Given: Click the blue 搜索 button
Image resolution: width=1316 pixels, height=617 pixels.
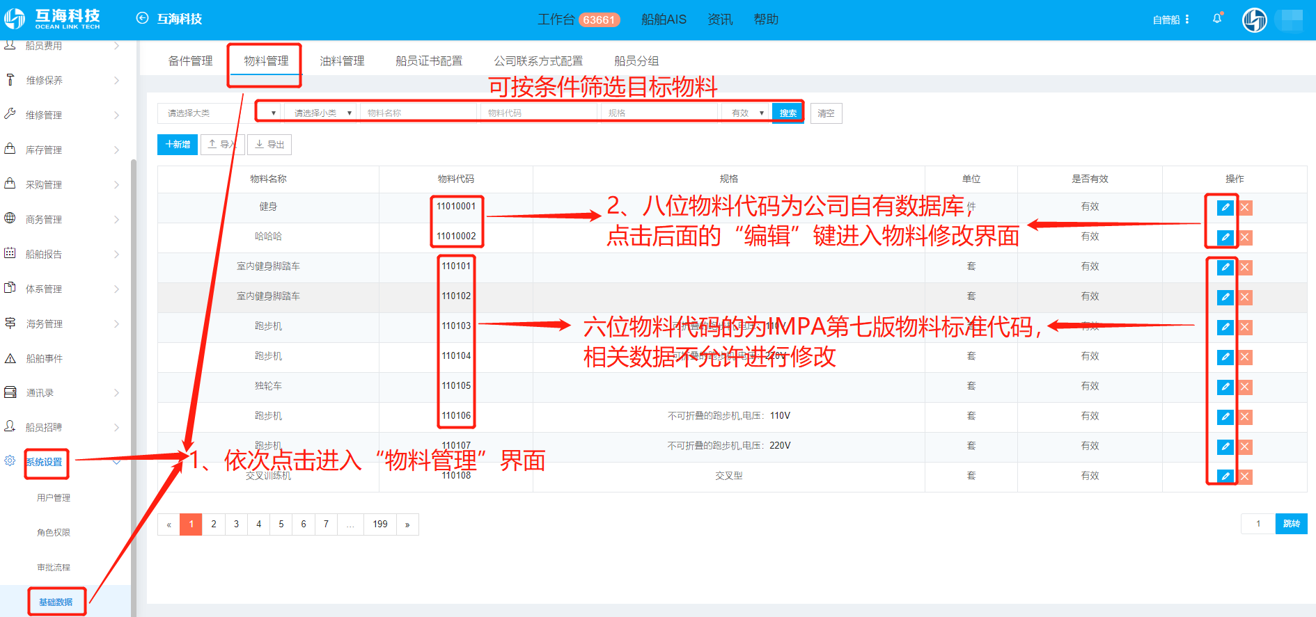Looking at the screenshot, I should [788, 113].
